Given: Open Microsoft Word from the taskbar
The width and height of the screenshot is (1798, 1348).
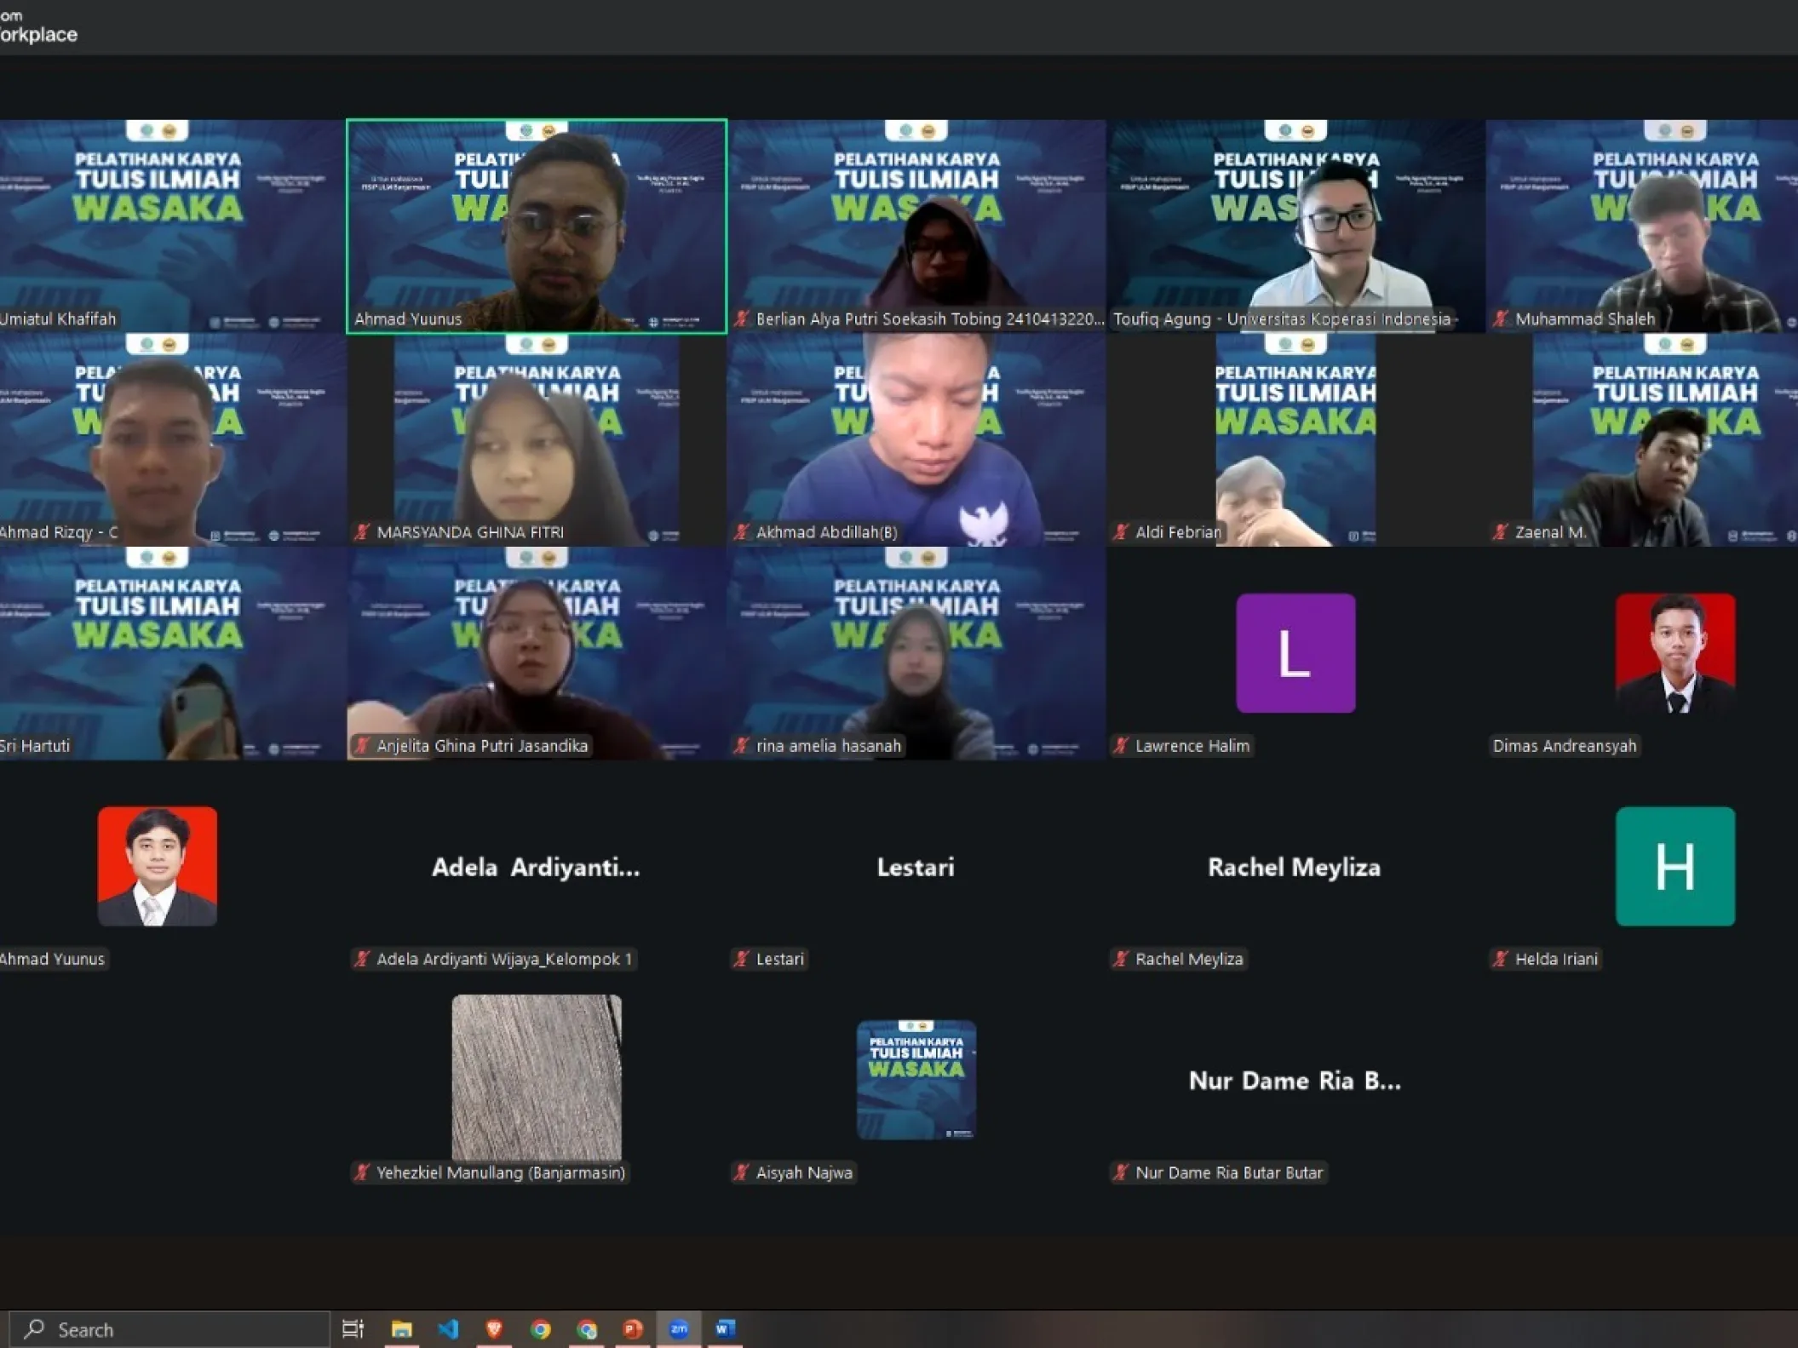Looking at the screenshot, I should [x=725, y=1328].
